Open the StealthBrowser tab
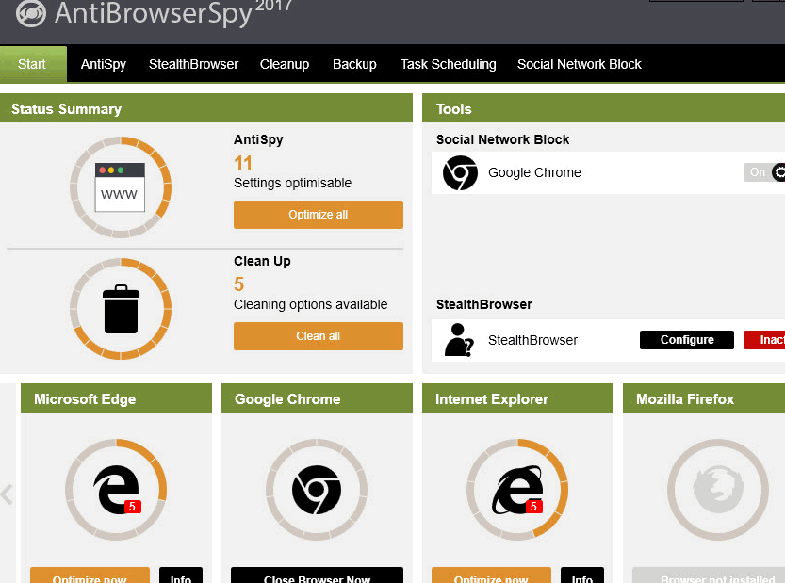This screenshot has width=785, height=583. coord(193,64)
